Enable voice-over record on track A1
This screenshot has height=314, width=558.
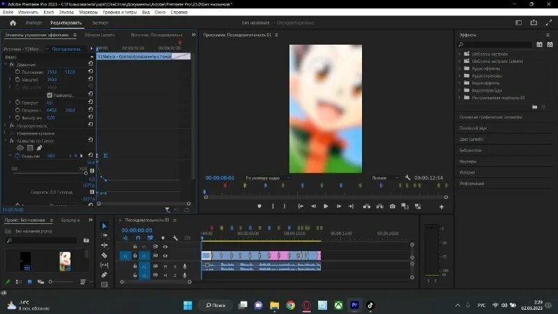[185, 266]
